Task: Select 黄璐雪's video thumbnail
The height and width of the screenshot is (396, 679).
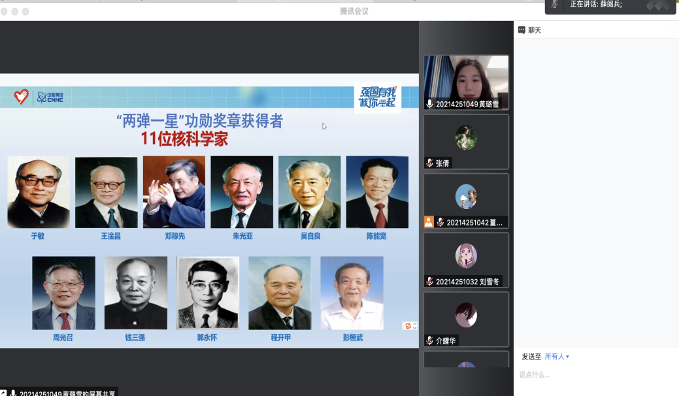Action: click(466, 78)
